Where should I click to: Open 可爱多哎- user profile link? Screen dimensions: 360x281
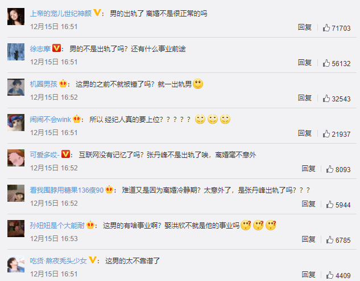coord(44,154)
